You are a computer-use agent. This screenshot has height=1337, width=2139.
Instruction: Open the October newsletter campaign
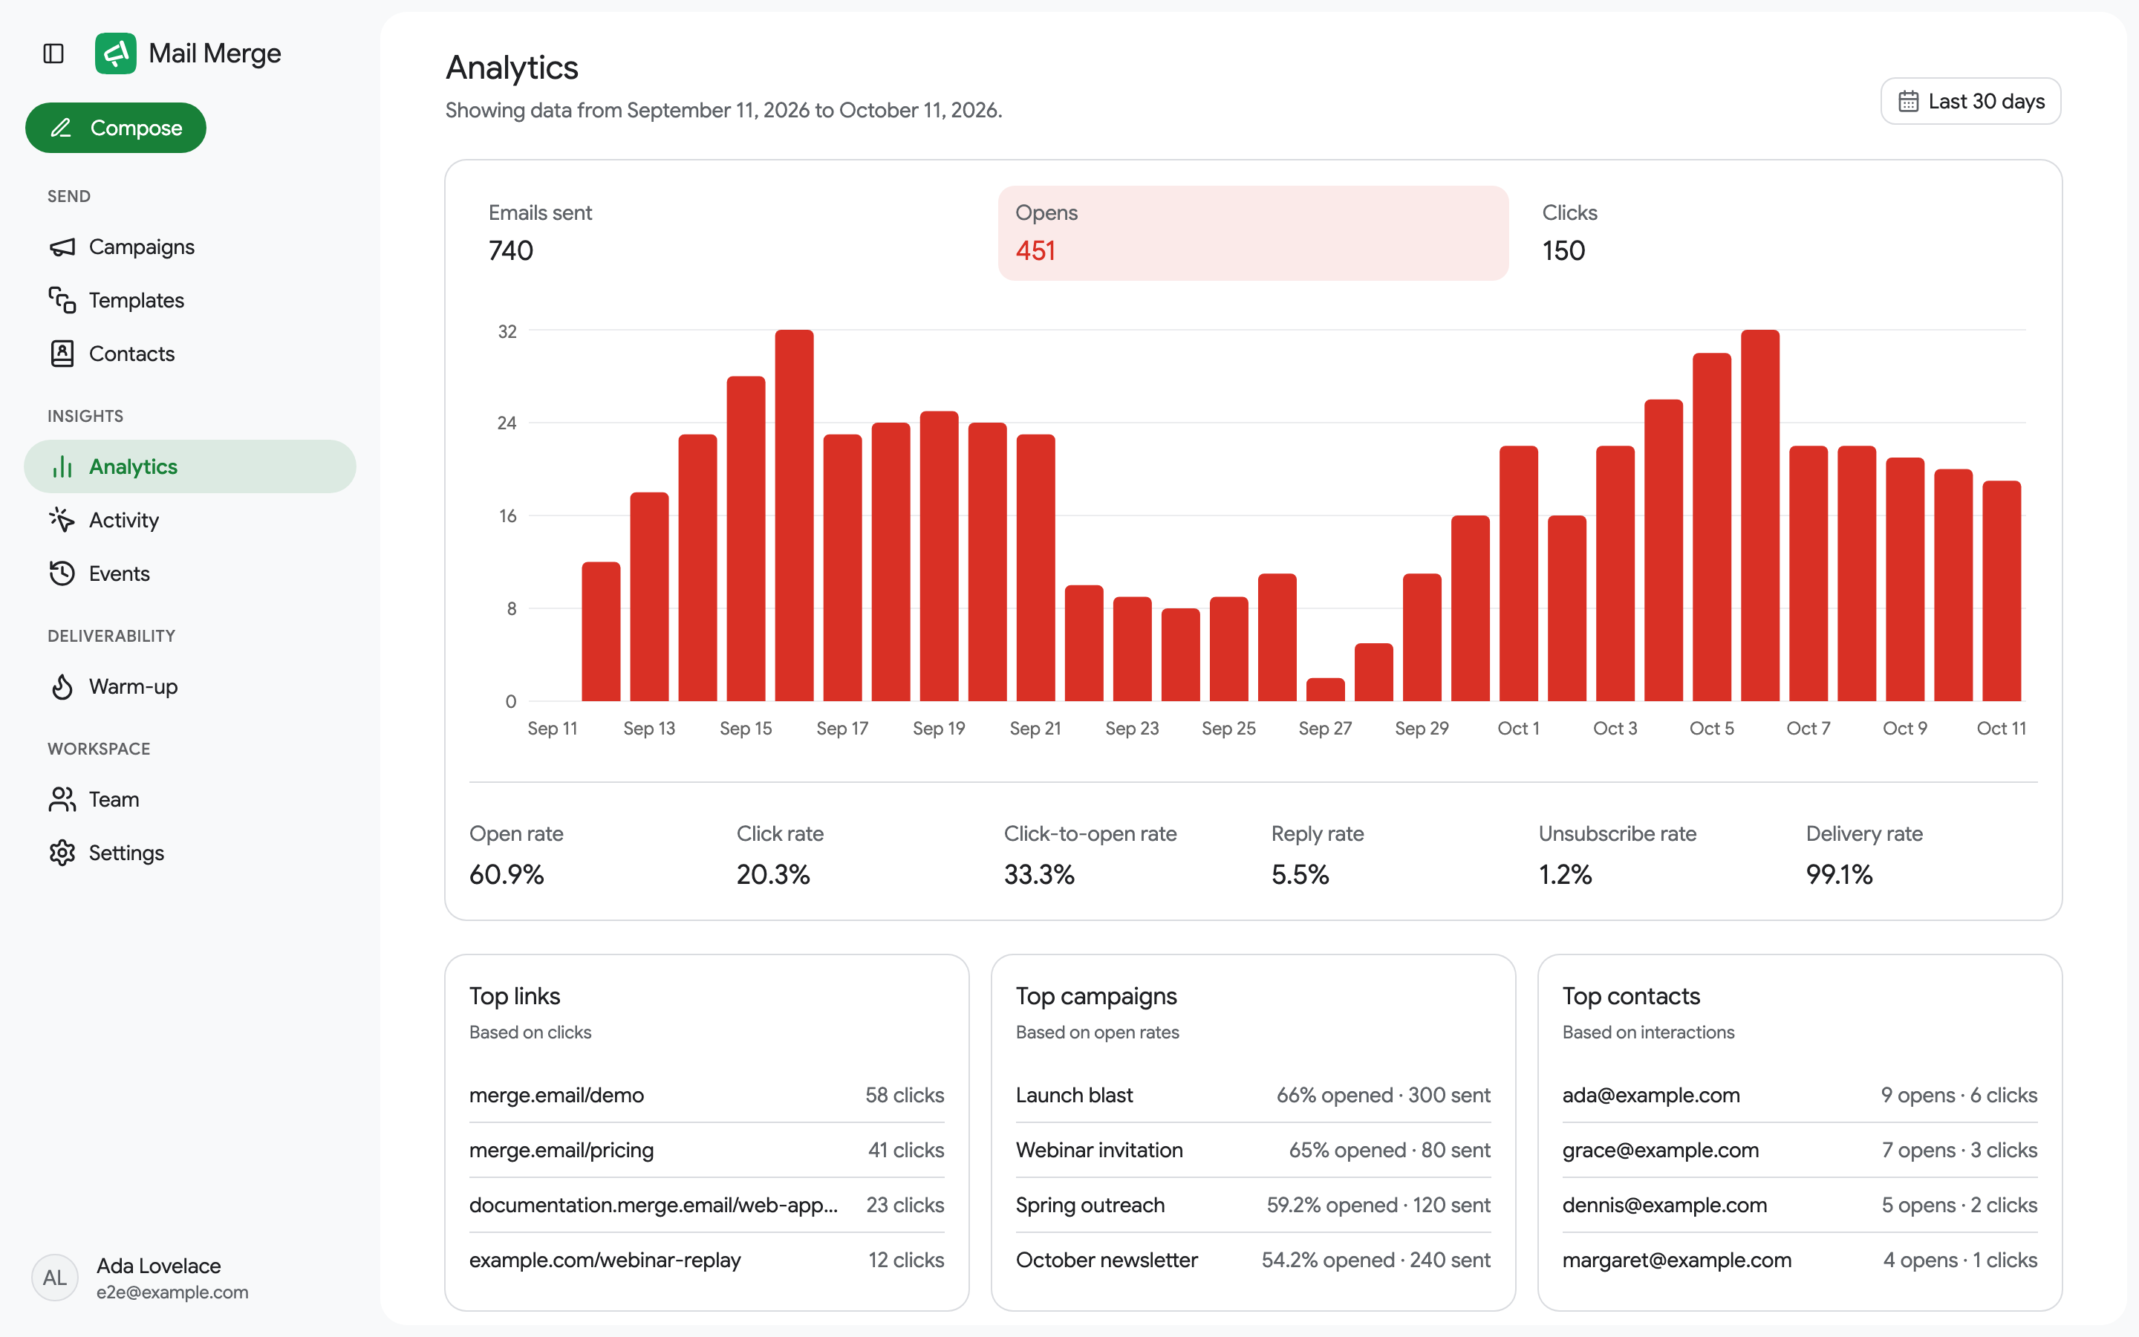point(1254,1260)
